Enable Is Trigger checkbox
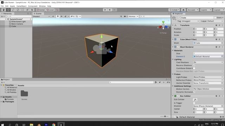Image resolution: width=225 pixels, height=126 pixels. pyautogui.click(x=194, y=103)
